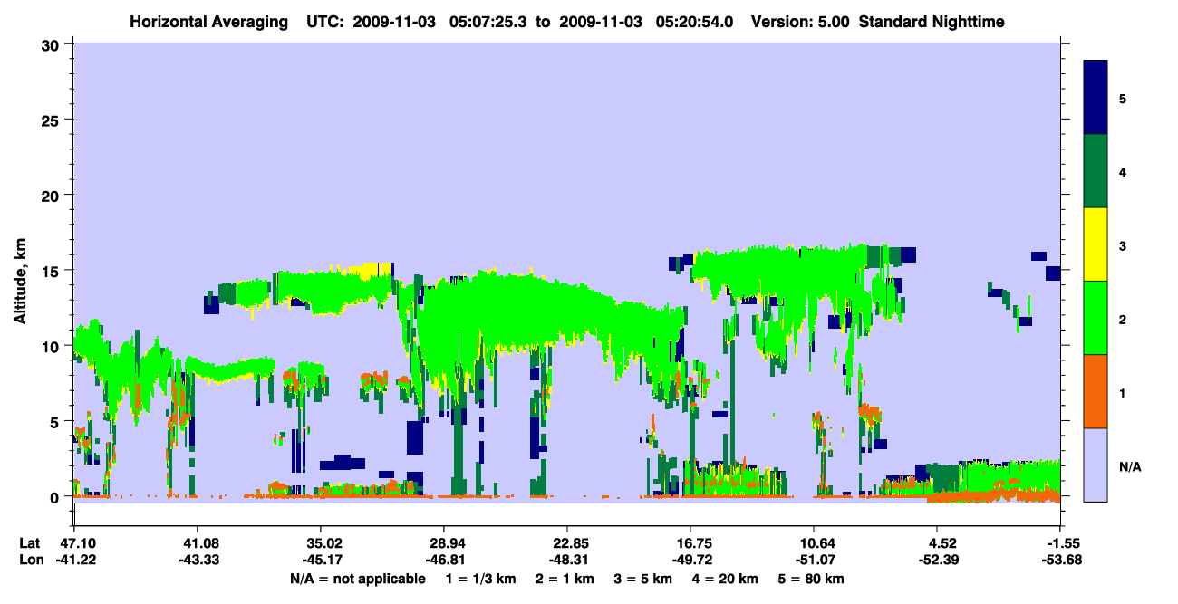The height and width of the screenshot is (604, 1178).
Task: Click latitude value 4.52
Action: pos(942,543)
